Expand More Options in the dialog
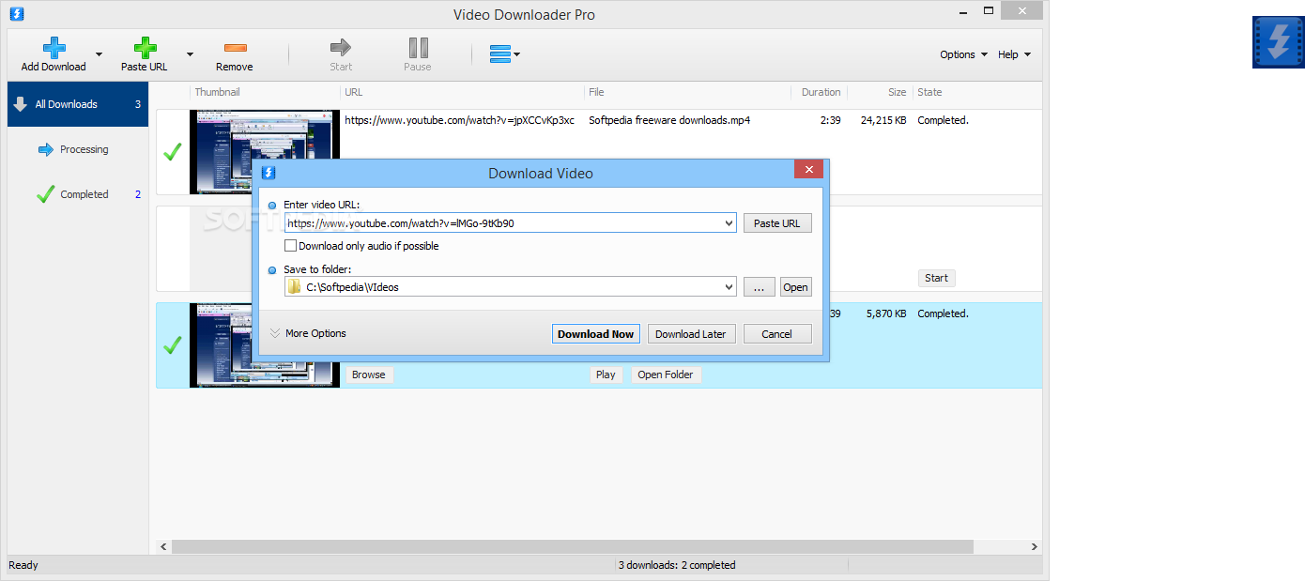Image resolution: width=1305 pixels, height=581 pixels. tap(308, 333)
